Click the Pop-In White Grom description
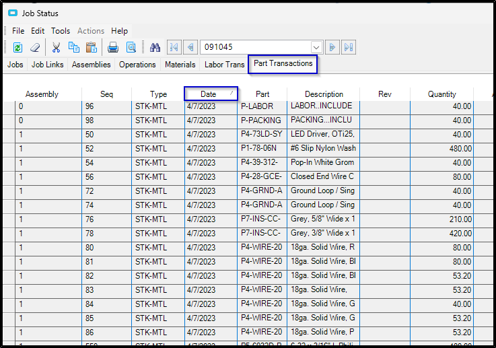The height and width of the screenshot is (348, 496). pyautogui.click(x=324, y=163)
